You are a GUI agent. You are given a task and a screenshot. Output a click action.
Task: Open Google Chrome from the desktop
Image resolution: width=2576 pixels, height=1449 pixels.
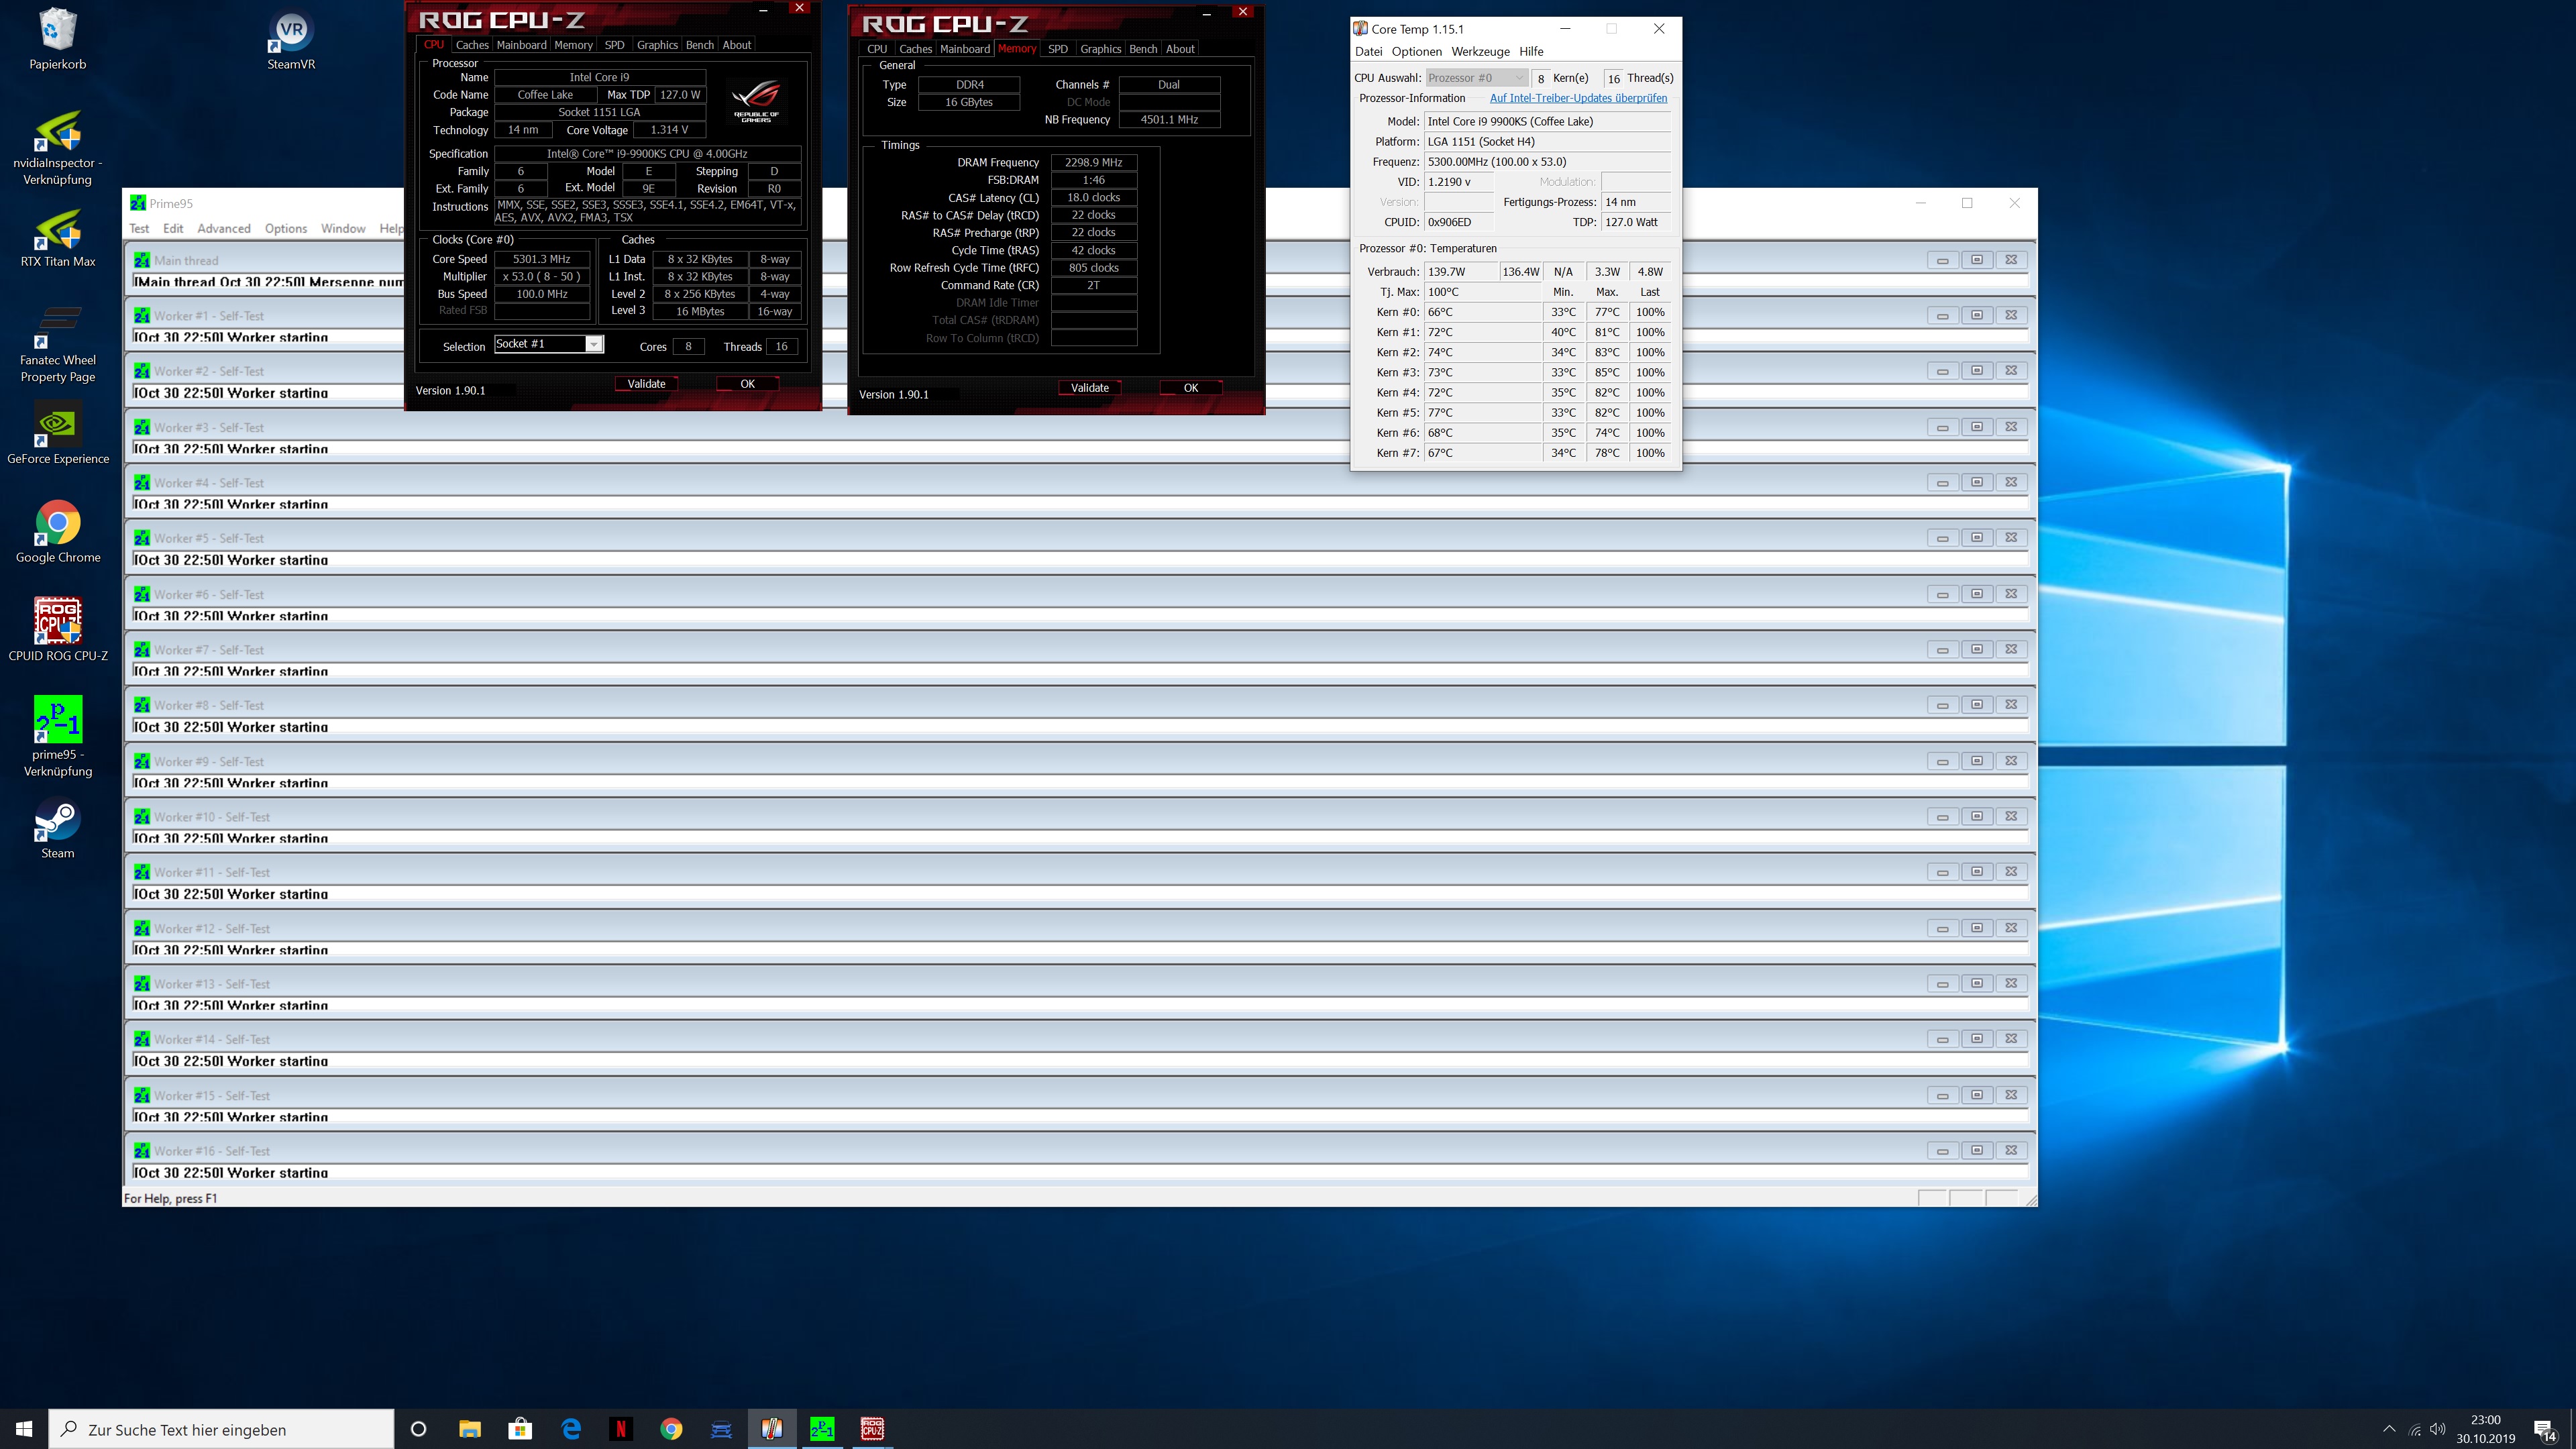57,522
